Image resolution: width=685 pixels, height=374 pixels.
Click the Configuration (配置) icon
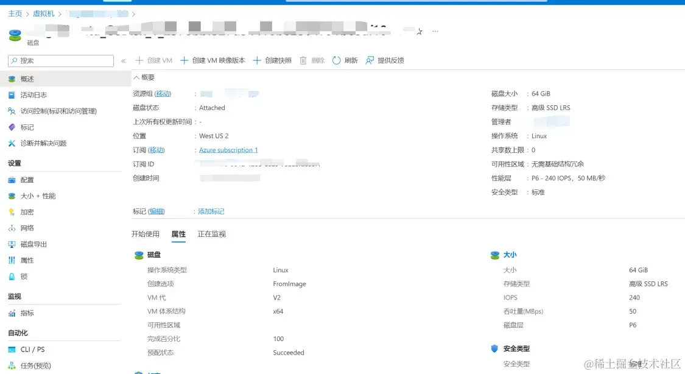click(x=12, y=180)
